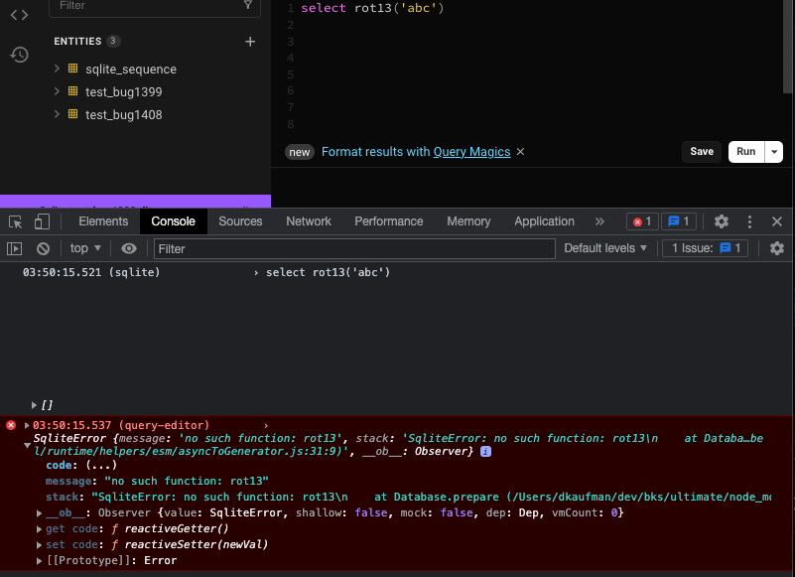Clear the console with the clear icon

(42, 248)
